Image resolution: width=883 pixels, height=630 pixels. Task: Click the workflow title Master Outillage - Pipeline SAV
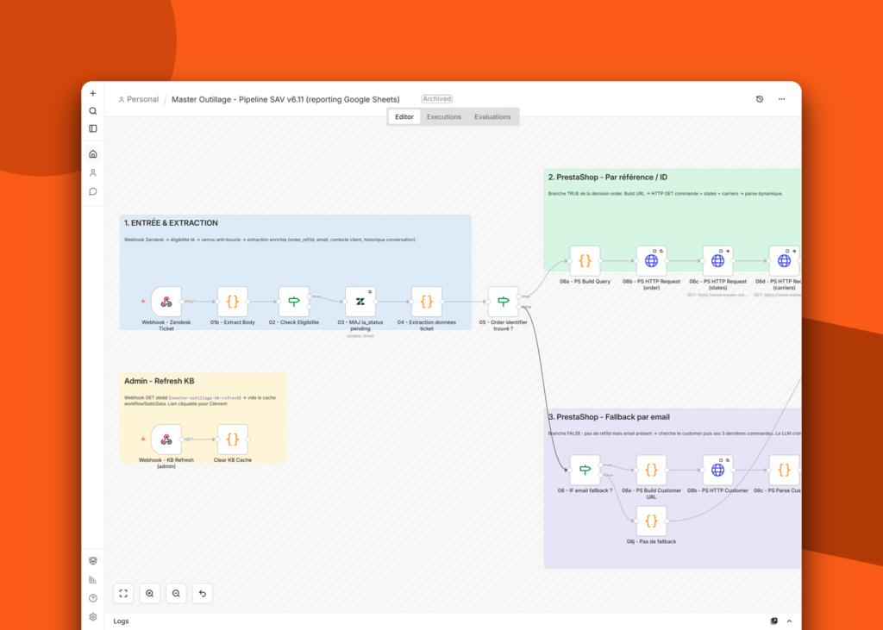[x=285, y=99]
